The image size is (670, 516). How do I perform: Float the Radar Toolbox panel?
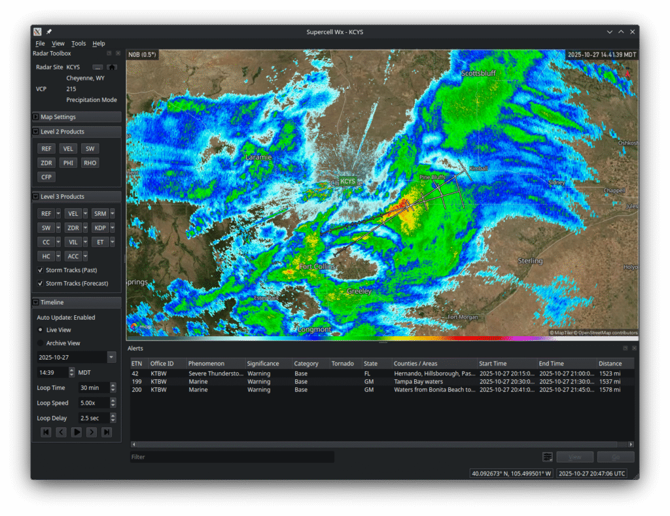click(x=109, y=54)
